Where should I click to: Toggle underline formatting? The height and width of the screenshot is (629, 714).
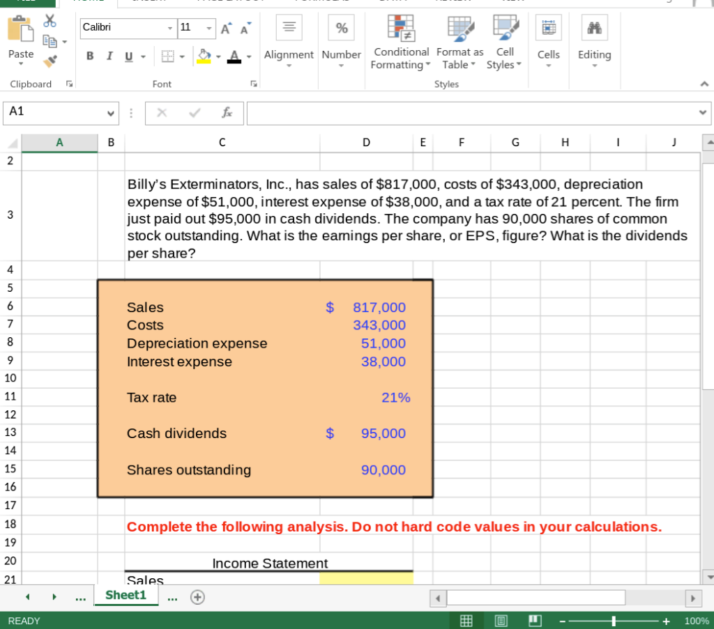pyautogui.click(x=127, y=56)
